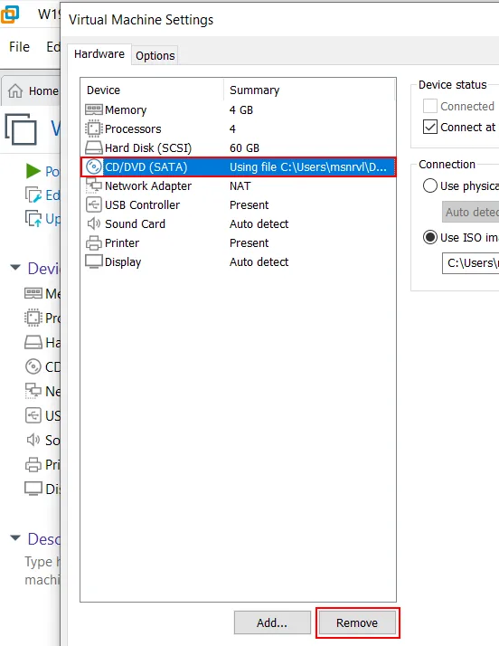Select the Use ISO image file option
The image size is (499, 646).
[429, 237]
